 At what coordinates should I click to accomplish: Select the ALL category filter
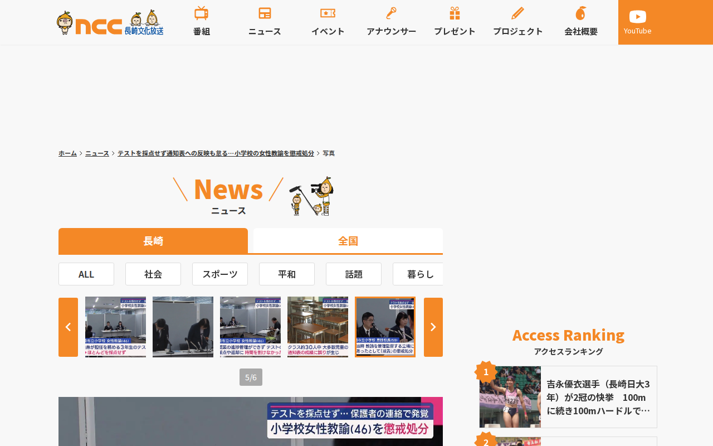[x=86, y=274]
